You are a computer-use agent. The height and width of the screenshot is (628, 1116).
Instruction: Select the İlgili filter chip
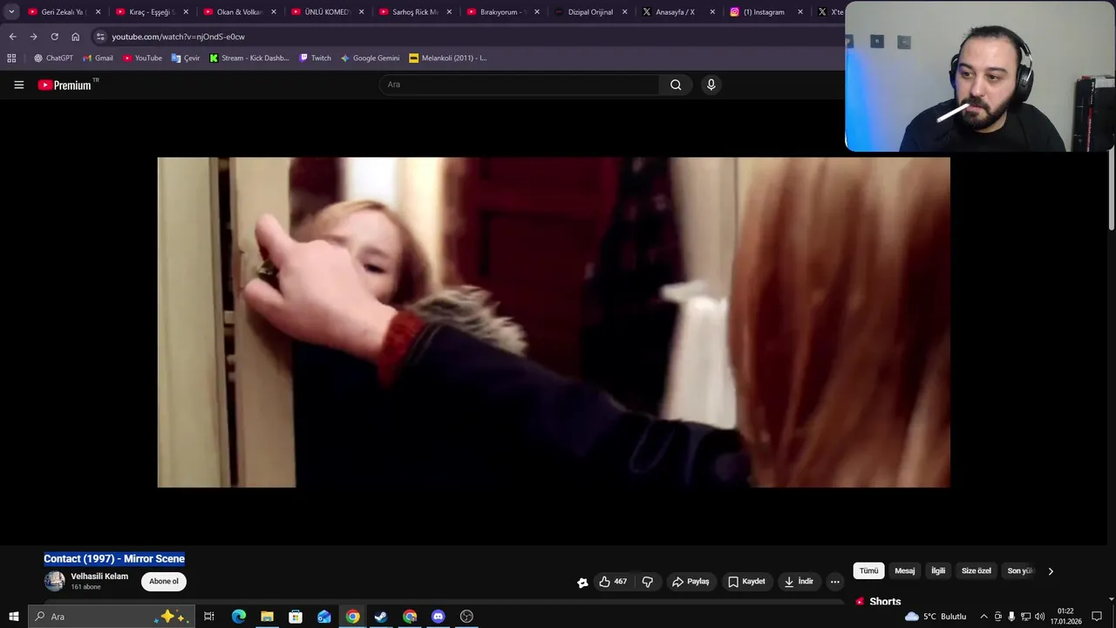pyautogui.click(x=938, y=571)
